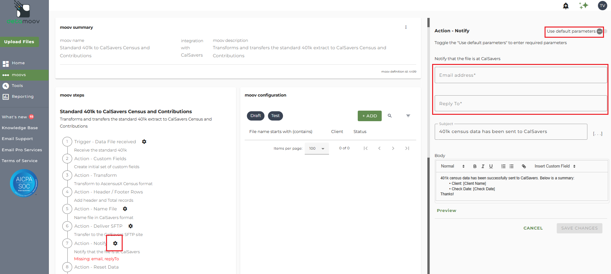Go to next page of configurations
This screenshot has width=611, height=274.
point(393,148)
